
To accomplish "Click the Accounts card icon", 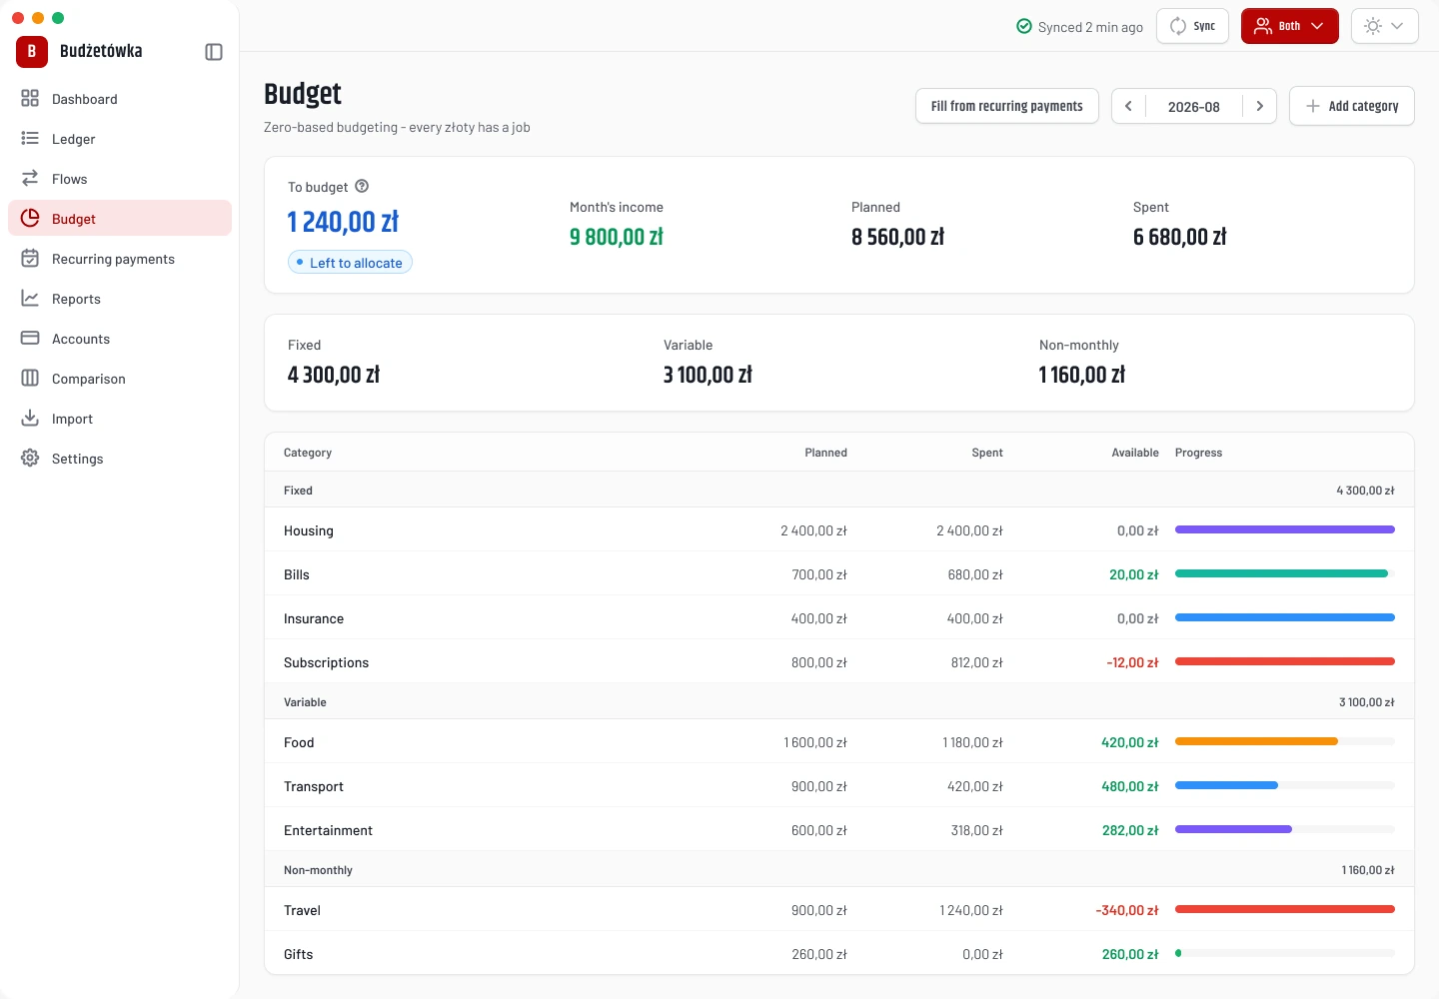I will pyautogui.click(x=30, y=338).
